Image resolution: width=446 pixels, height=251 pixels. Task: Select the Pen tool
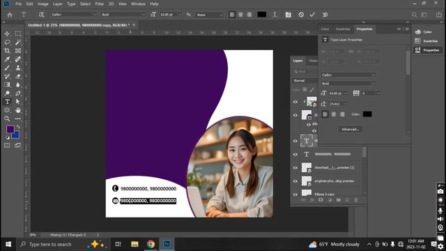[x=18, y=93]
